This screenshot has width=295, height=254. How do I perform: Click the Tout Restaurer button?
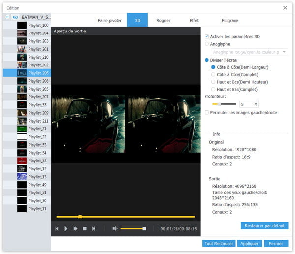[219, 244]
